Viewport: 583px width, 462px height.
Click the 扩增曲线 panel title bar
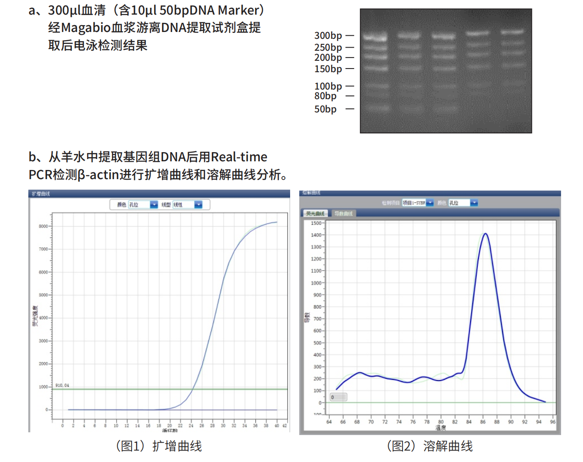(x=159, y=194)
